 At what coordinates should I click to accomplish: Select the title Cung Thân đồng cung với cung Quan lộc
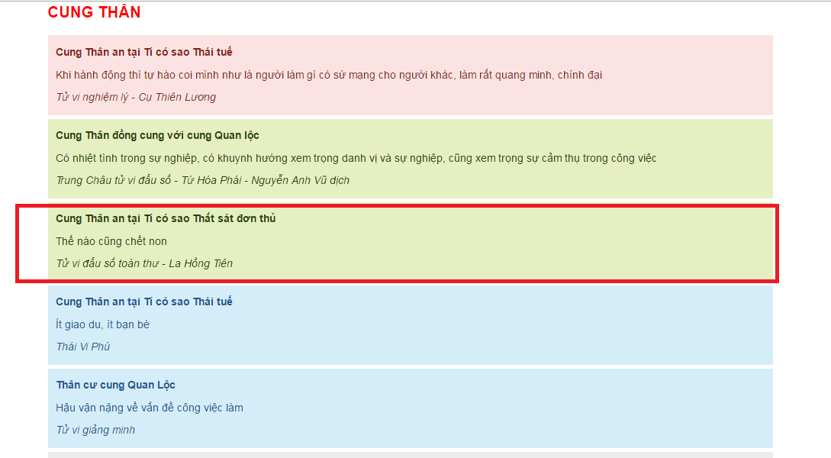point(157,135)
